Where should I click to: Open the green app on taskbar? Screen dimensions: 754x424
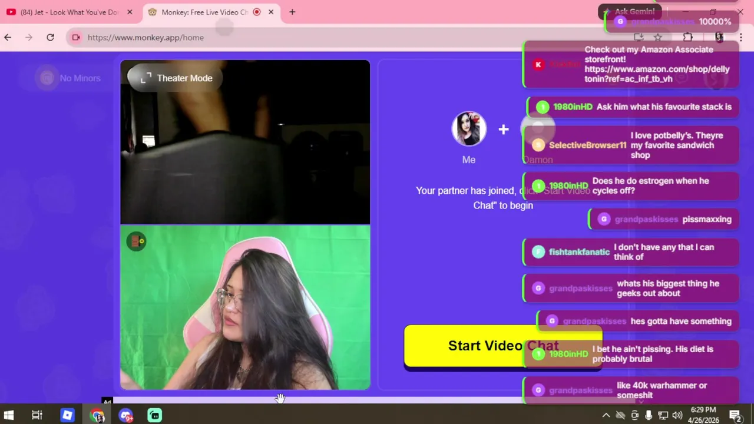154,415
